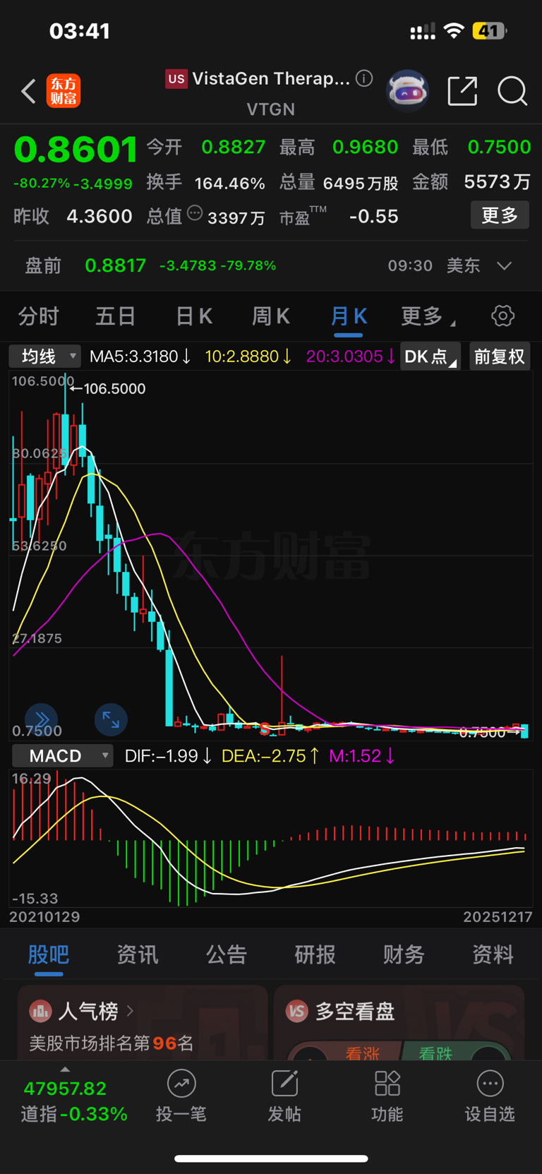Tap the 总值 info bubble icon

pos(195,212)
